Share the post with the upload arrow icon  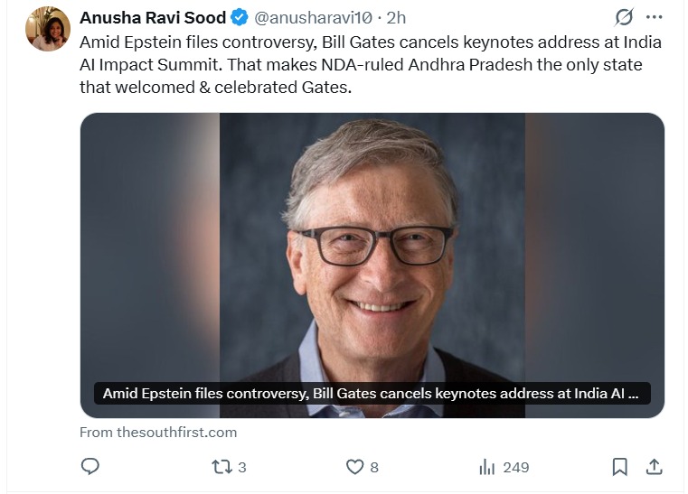[x=654, y=467]
